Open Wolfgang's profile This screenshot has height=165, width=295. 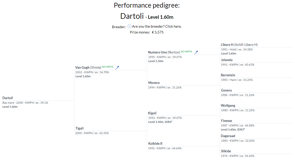[228, 106]
